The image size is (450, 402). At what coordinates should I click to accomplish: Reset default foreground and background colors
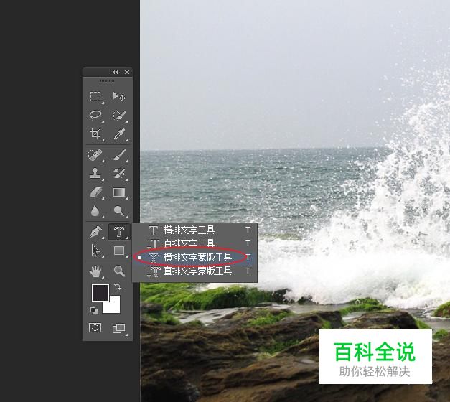point(94,310)
